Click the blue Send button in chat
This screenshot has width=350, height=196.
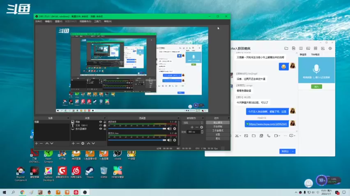point(285,151)
